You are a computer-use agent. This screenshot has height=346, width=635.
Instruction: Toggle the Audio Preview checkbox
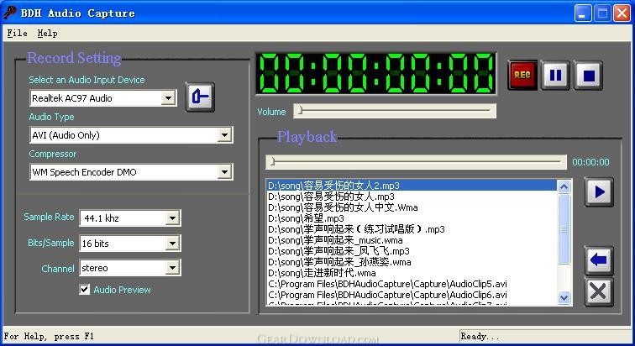click(84, 290)
